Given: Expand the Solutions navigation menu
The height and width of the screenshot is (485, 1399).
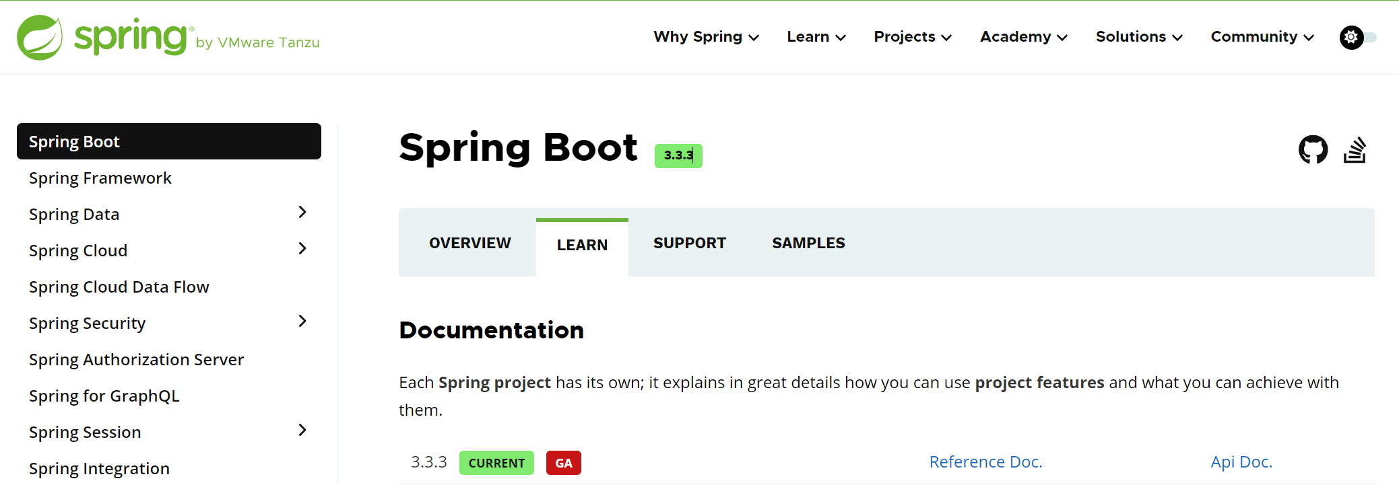Looking at the screenshot, I should 1139,37.
